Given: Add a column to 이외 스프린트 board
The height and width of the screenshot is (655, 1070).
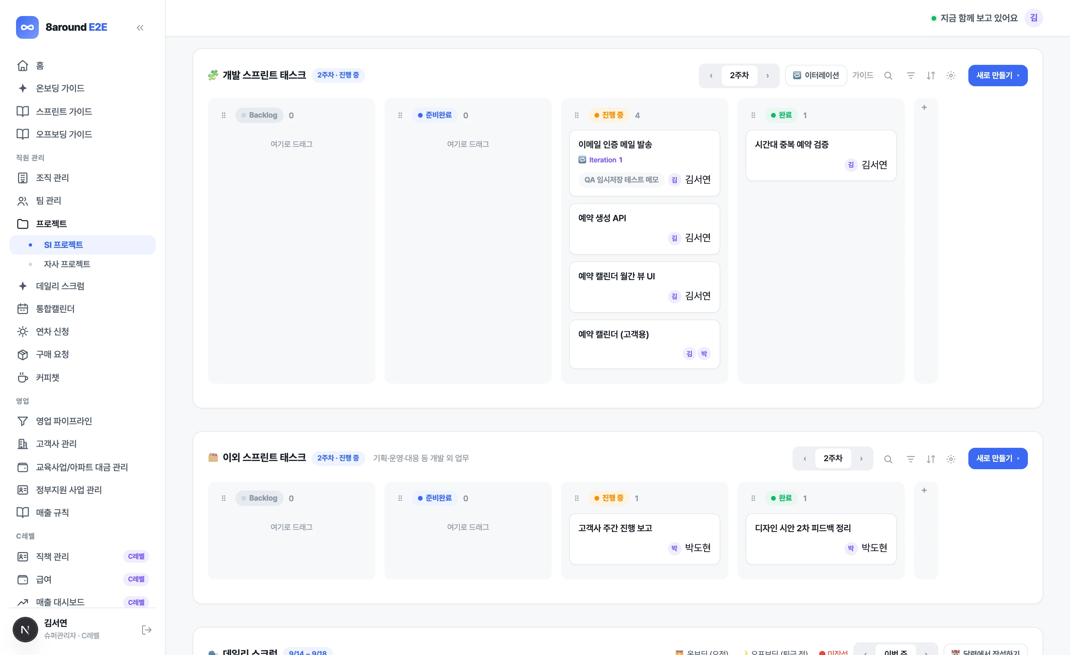Looking at the screenshot, I should tap(924, 491).
